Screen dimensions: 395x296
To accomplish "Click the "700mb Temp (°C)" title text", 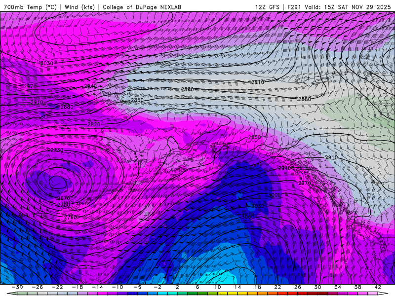I will point(30,7).
